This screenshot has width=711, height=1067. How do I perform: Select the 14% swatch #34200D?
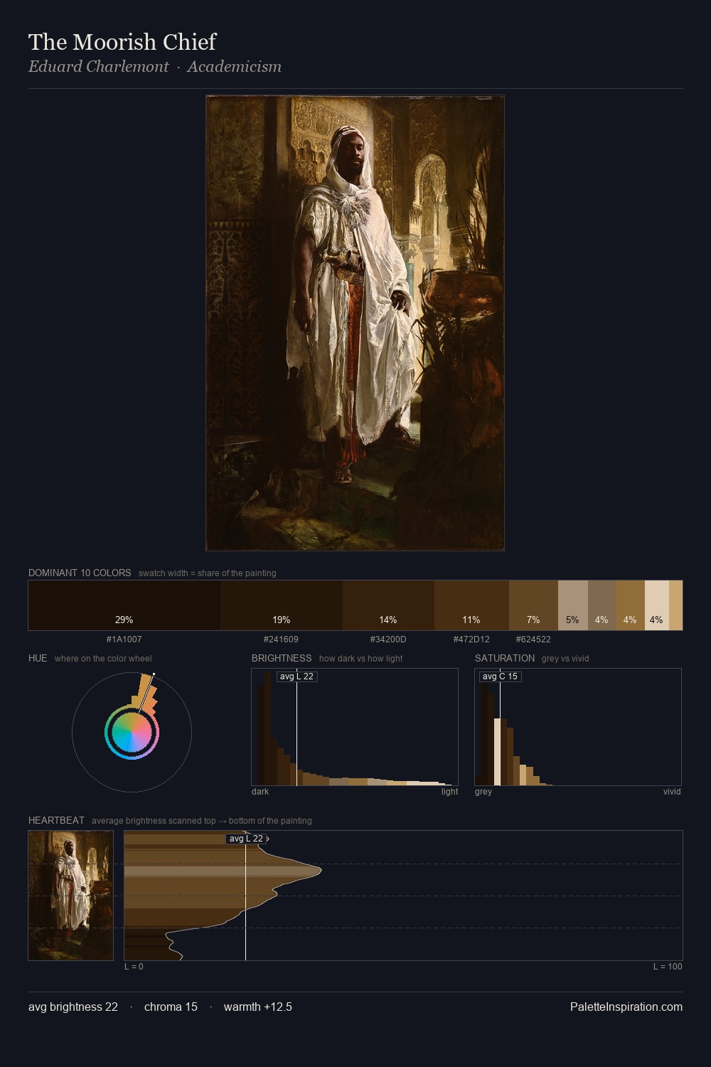click(388, 605)
